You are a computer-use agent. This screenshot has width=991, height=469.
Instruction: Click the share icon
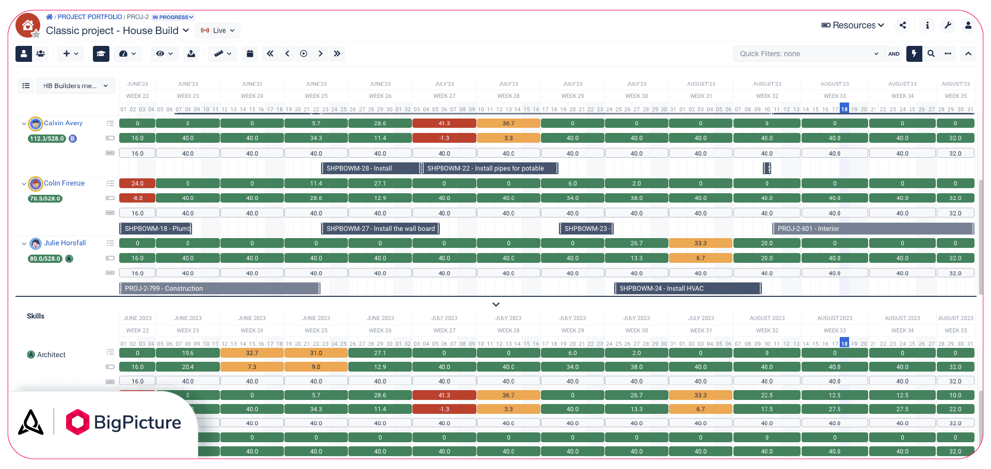click(x=903, y=25)
